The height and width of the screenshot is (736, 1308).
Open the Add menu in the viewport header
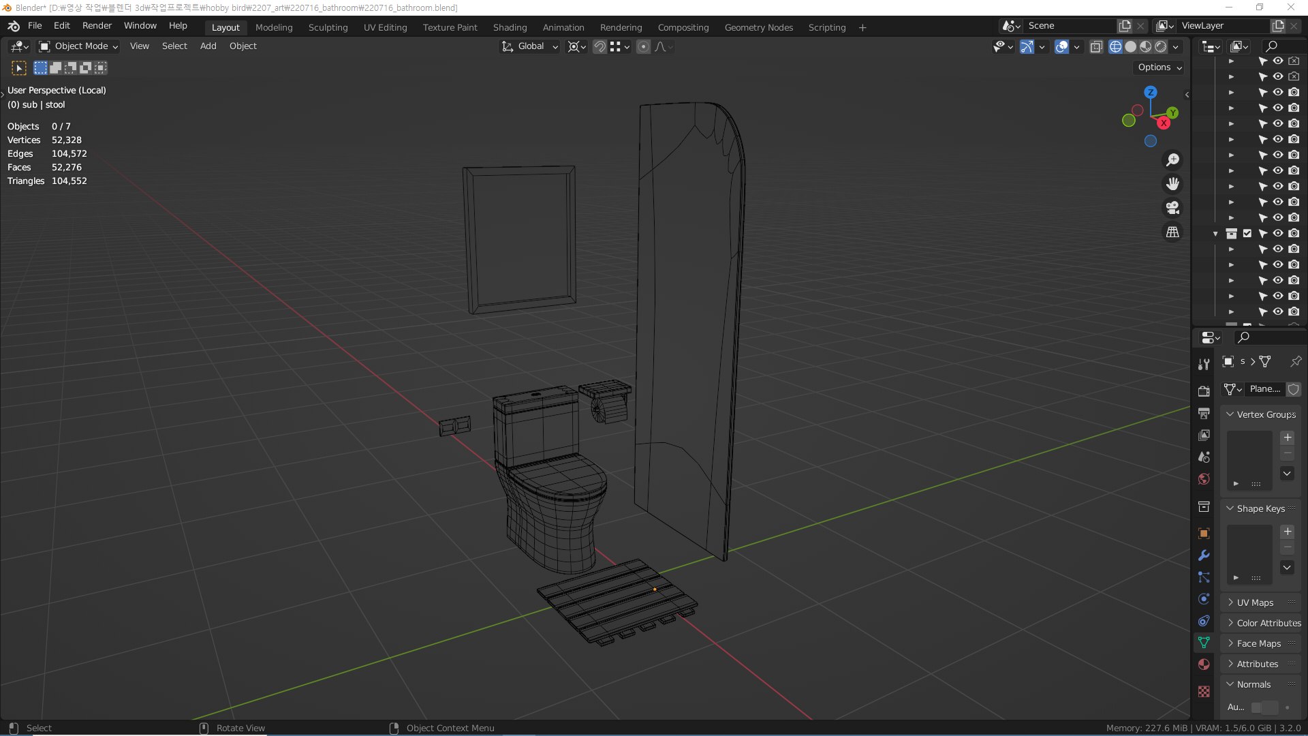[208, 46]
